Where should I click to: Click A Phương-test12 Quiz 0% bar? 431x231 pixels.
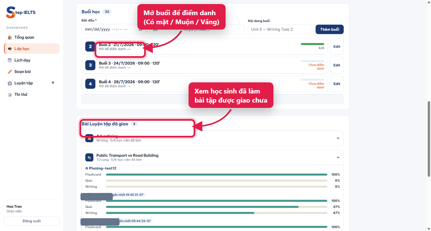[217, 181]
